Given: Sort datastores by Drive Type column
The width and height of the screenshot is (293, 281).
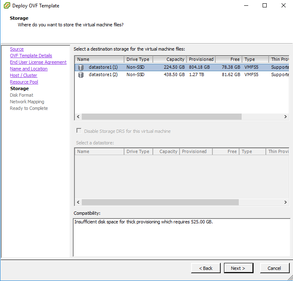Looking at the screenshot, I should (138, 60).
